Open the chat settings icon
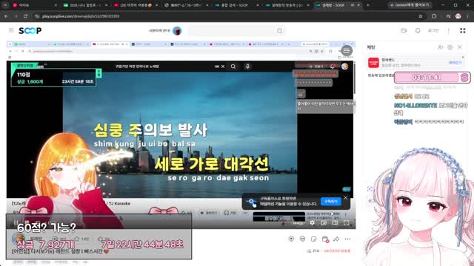The width and height of the screenshot is (474, 266). (x=450, y=47)
